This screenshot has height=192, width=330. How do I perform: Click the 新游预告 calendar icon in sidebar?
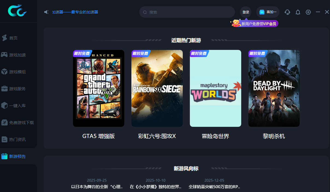click(4, 156)
